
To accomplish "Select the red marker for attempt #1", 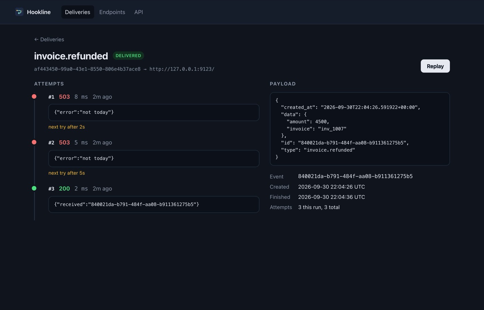I will point(34,96).
